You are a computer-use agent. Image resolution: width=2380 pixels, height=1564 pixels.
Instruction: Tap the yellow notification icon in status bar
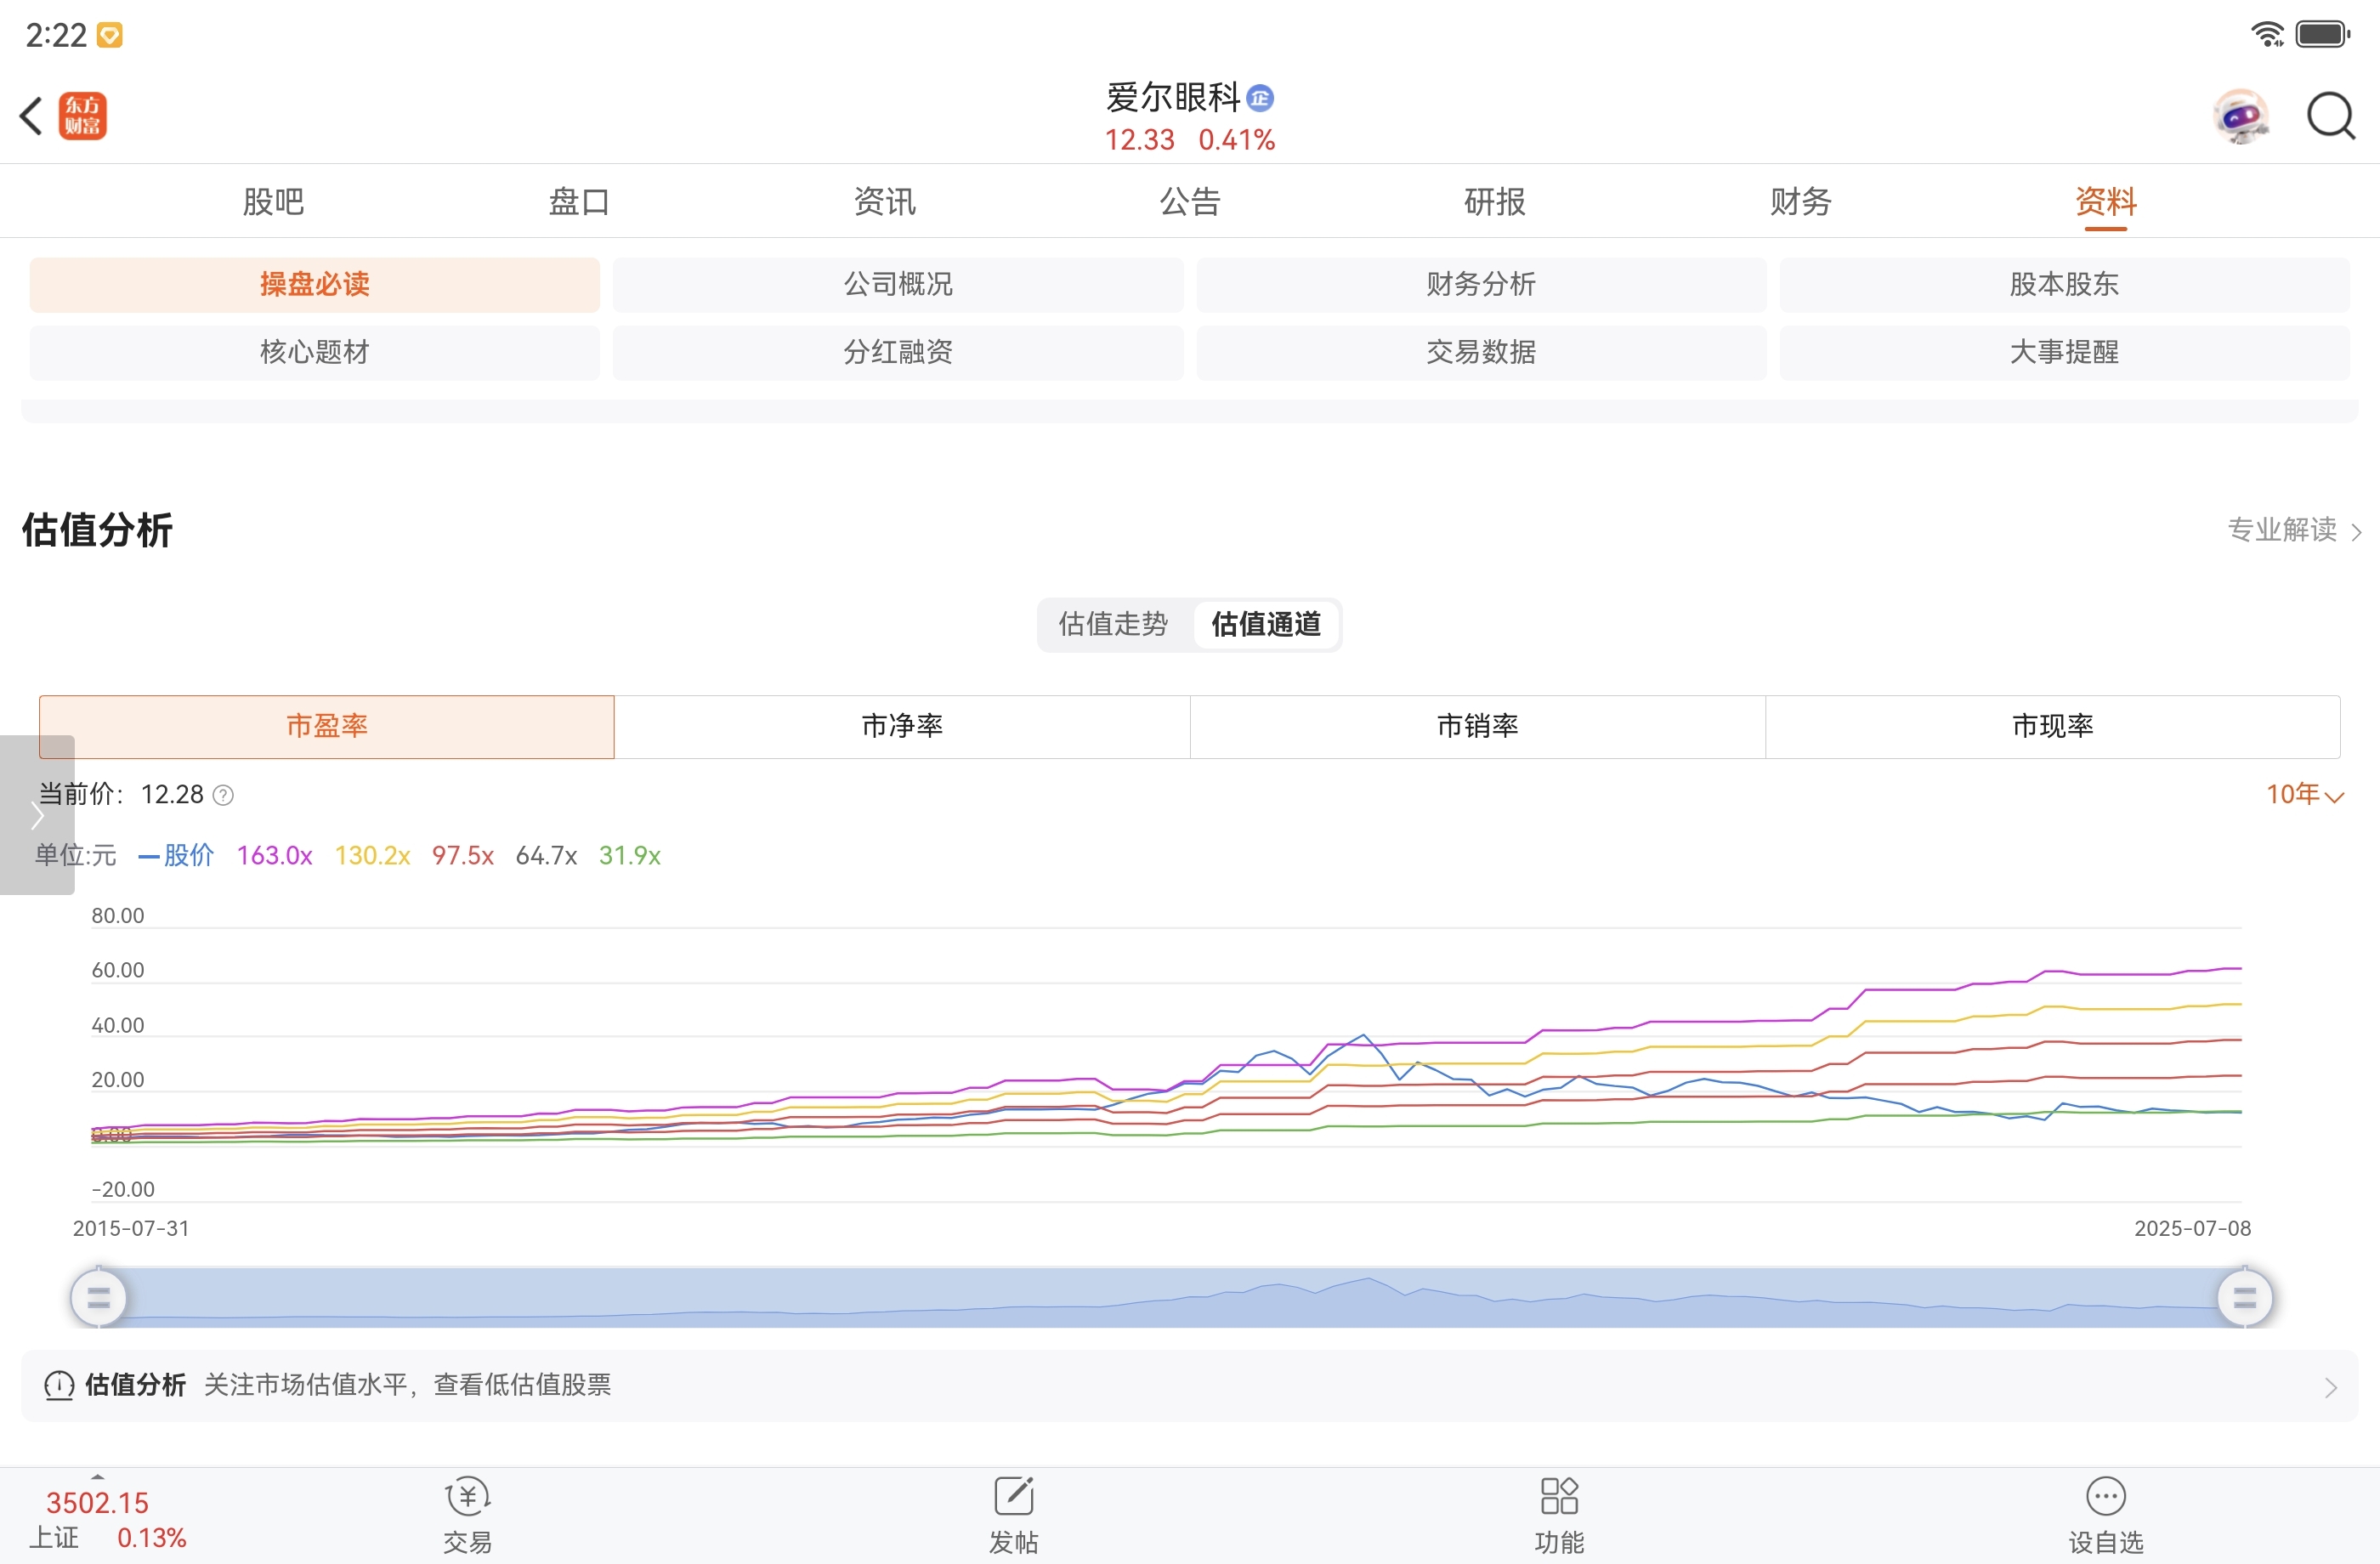coord(110,36)
